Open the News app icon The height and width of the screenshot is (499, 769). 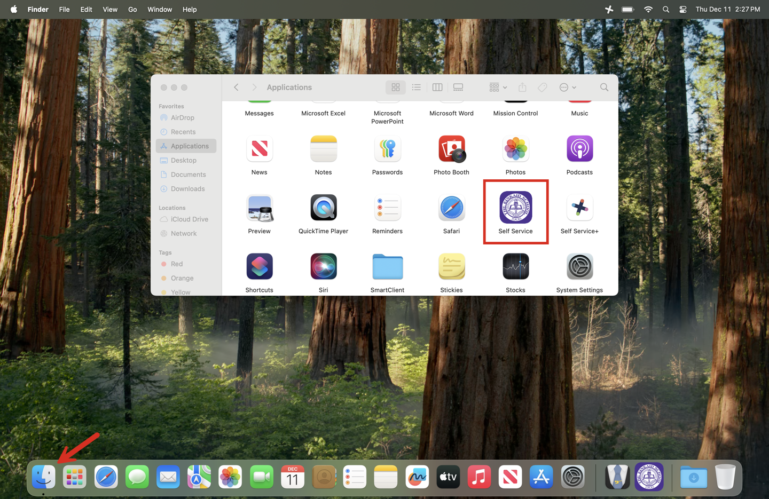[260, 149]
